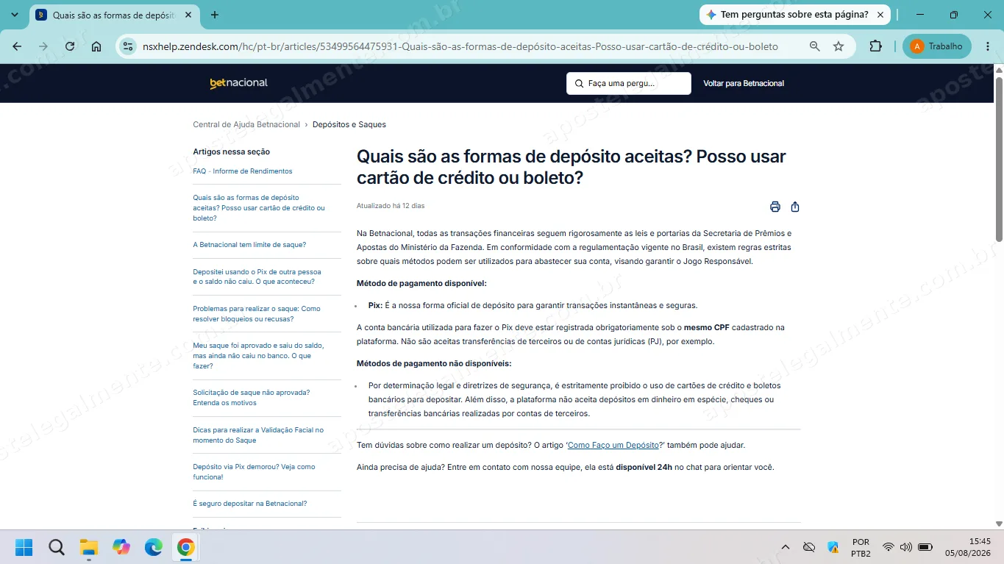Image resolution: width=1004 pixels, height=564 pixels.
Task: Print the article with printer icon
Action: pyautogui.click(x=775, y=207)
